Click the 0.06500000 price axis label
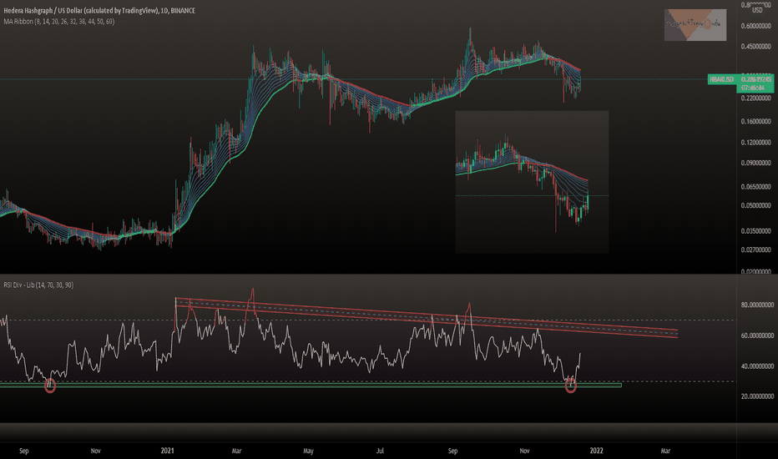The image size is (778, 459). coord(756,187)
